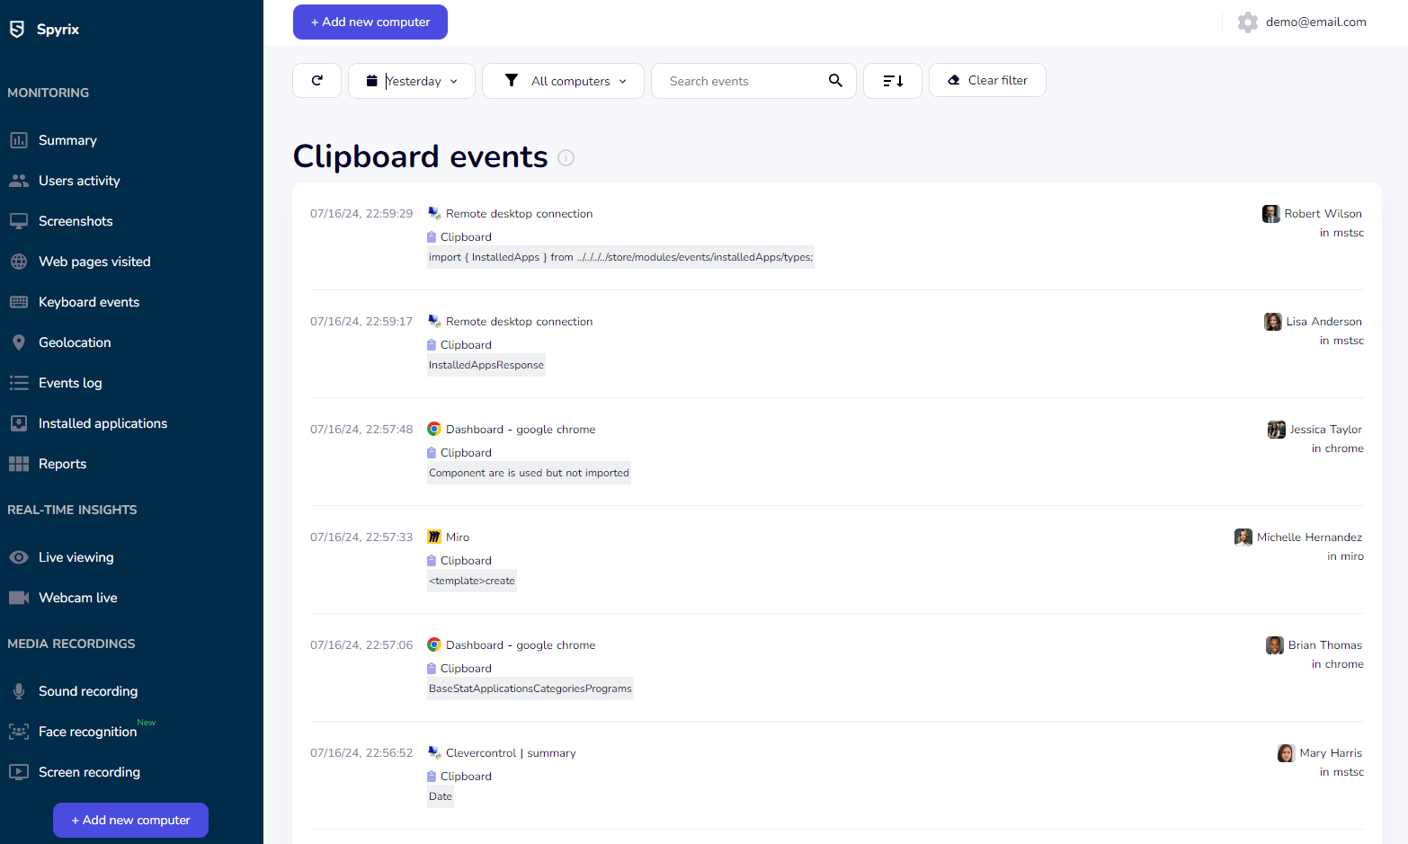The width and height of the screenshot is (1408, 844).
Task: Click clipboard text 'InstalledAppsResponse'
Action: point(486,365)
